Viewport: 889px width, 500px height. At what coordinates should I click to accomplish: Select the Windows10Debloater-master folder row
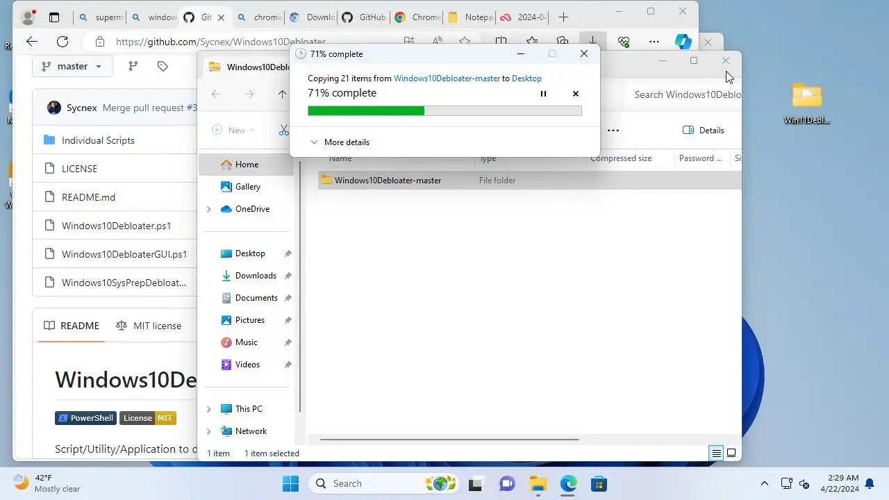point(529,181)
